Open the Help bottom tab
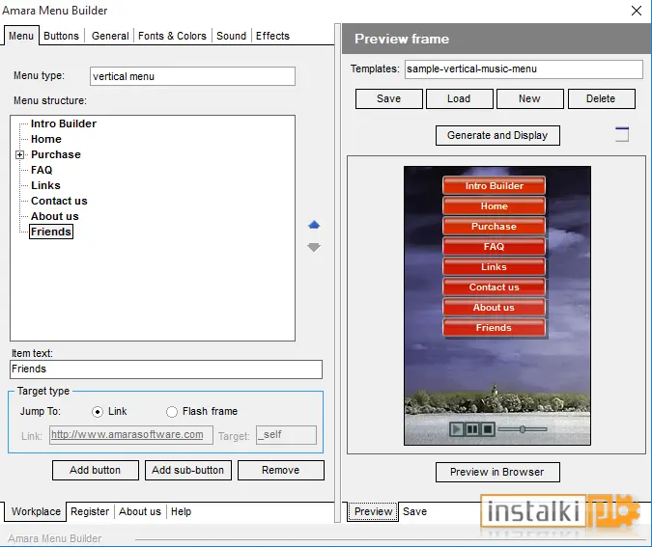The height and width of the screenshot is (547, 652). point(181,511)
